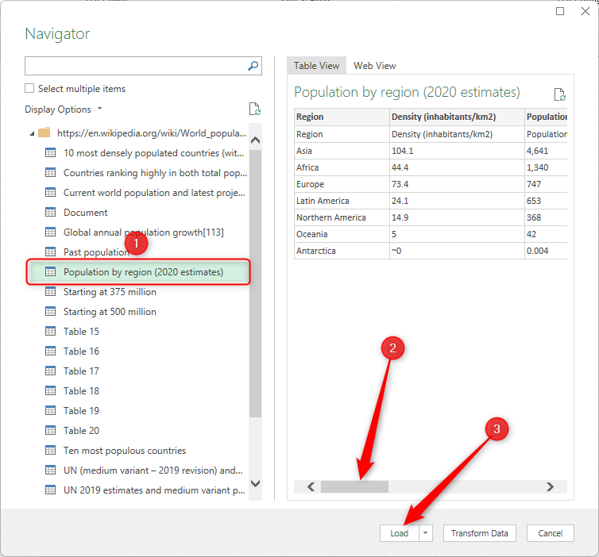Click the 104.1 density value
Screen dimensions: 599x557
457,151
